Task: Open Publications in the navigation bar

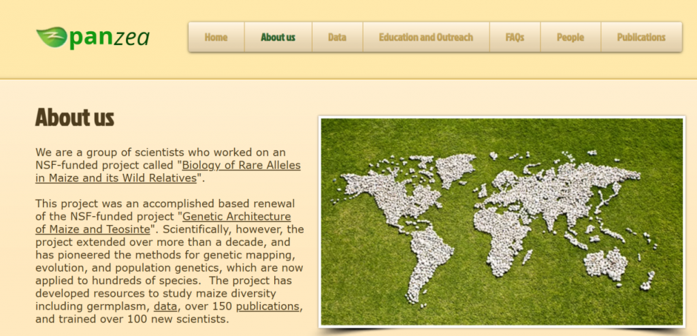Action: pyautogui.click(x=641, y=37)
